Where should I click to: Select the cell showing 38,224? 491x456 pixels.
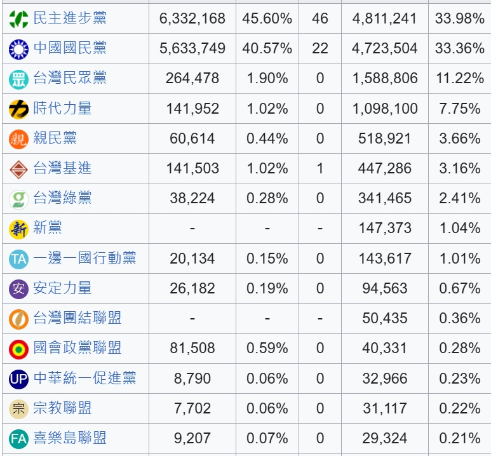[192, 198]
